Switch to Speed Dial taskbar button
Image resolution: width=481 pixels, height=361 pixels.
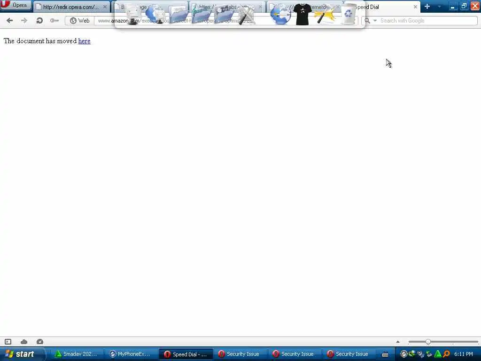[185, 354]
